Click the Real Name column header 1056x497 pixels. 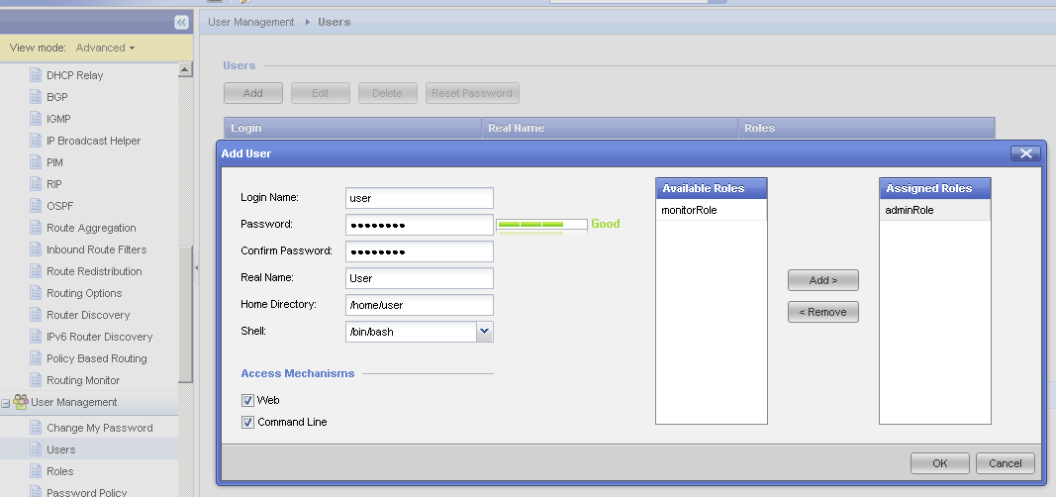point(611,128)
